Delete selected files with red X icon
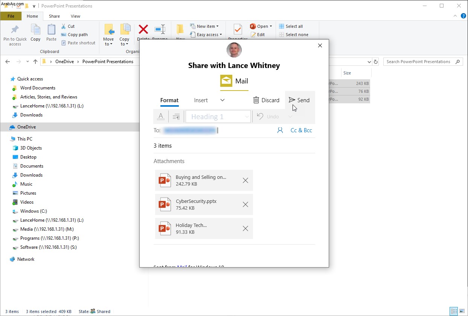Screen dimensions: 468x316 143,30
